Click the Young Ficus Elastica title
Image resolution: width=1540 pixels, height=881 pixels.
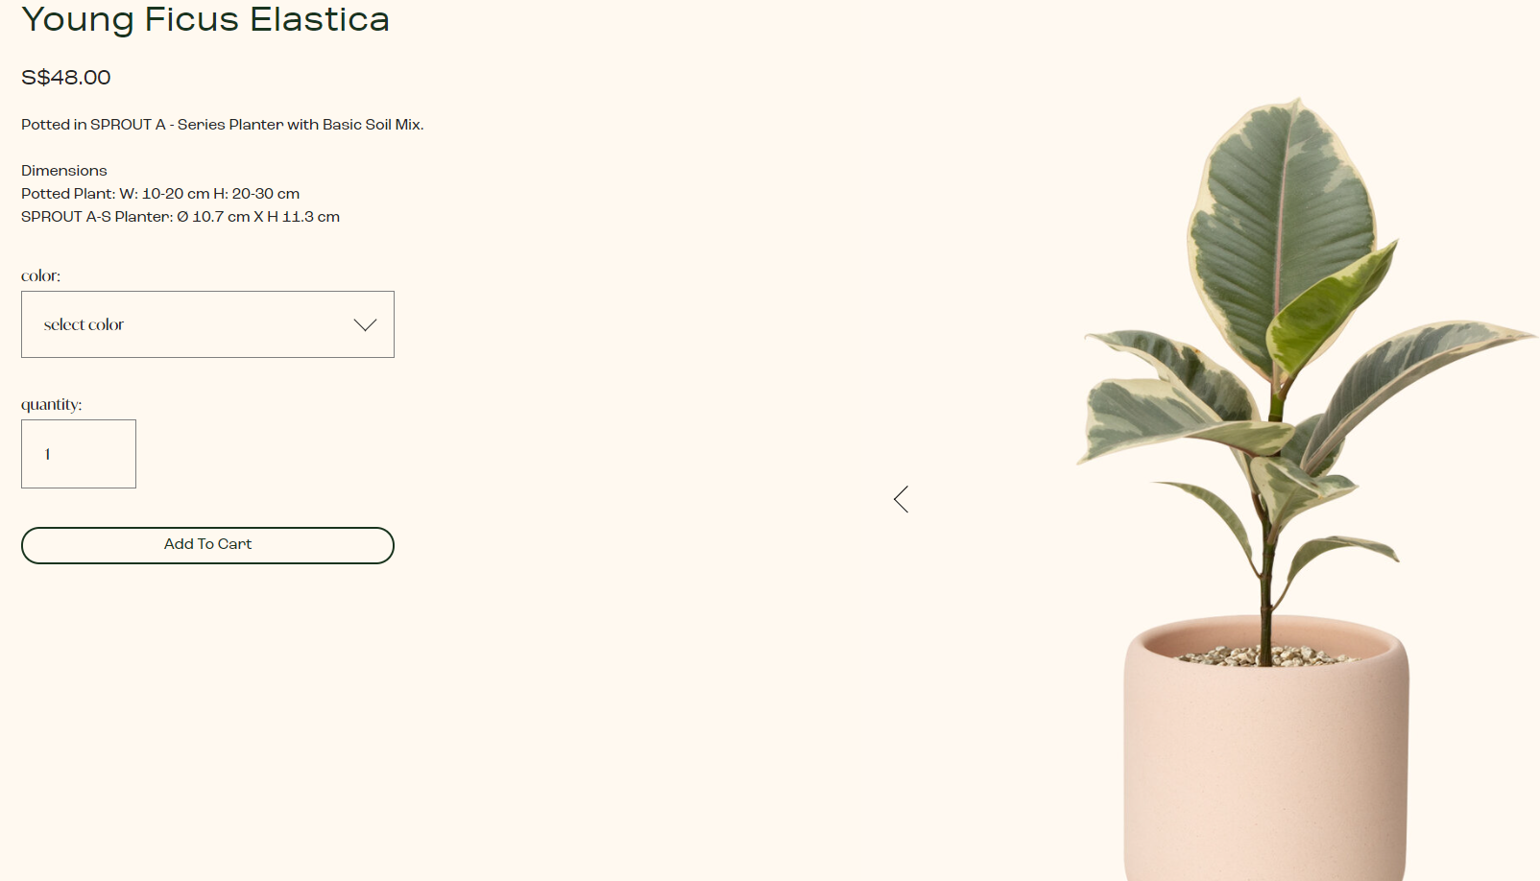pyautogui.click(x=205, y=19)
